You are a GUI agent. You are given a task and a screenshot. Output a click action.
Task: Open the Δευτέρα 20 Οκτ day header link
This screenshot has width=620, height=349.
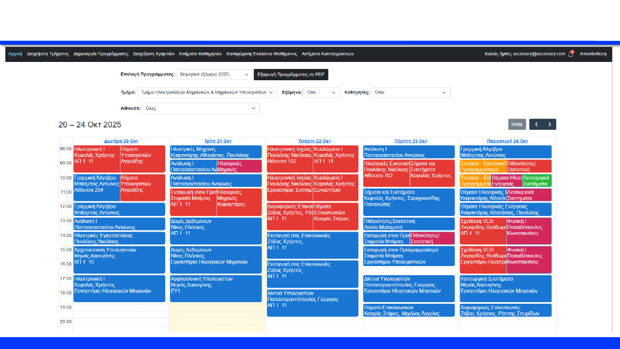click(121, 141)
